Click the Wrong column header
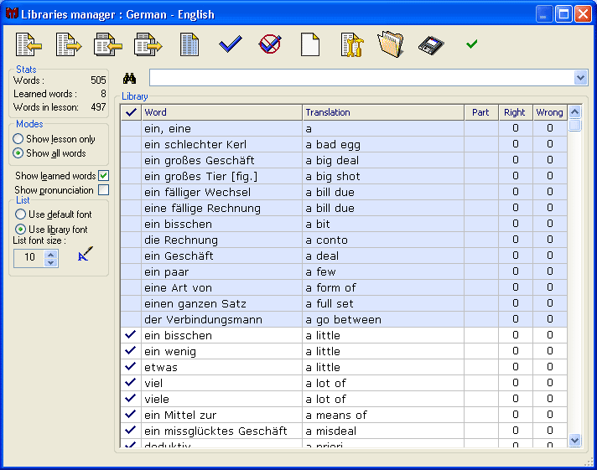 pyautogui.click(x=549, y=112)
